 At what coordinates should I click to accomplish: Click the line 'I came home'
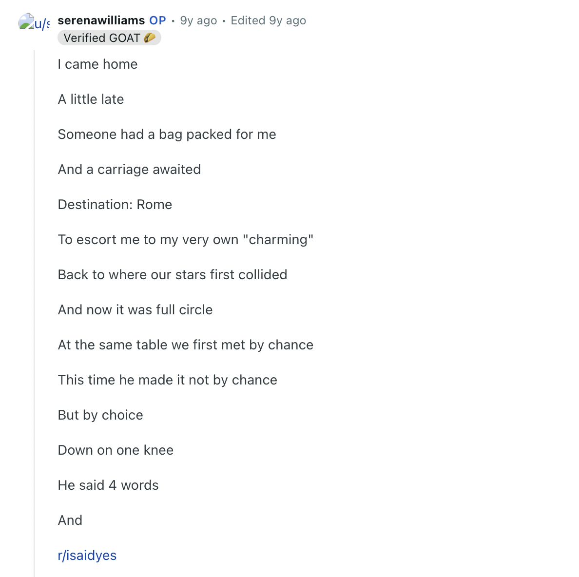(x=98, y=64)
